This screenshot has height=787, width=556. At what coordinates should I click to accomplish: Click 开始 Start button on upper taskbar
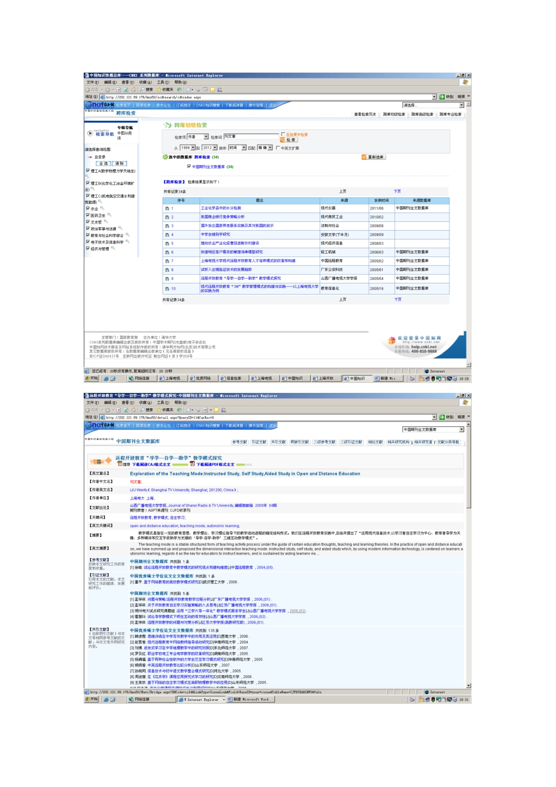92,379
